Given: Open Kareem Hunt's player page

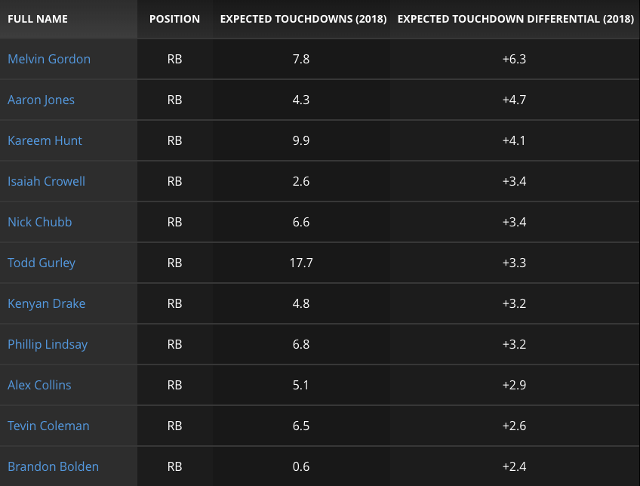Looking at the screenshot, I should click(45, 140).
